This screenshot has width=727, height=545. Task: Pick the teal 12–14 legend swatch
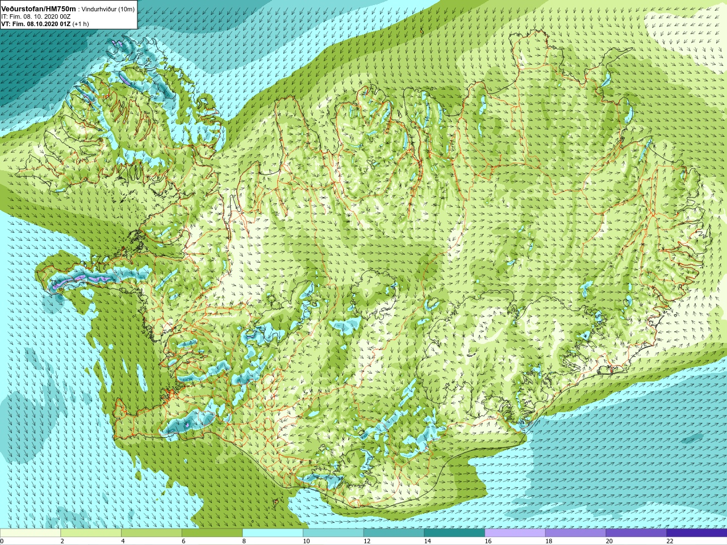click(394, 533)
